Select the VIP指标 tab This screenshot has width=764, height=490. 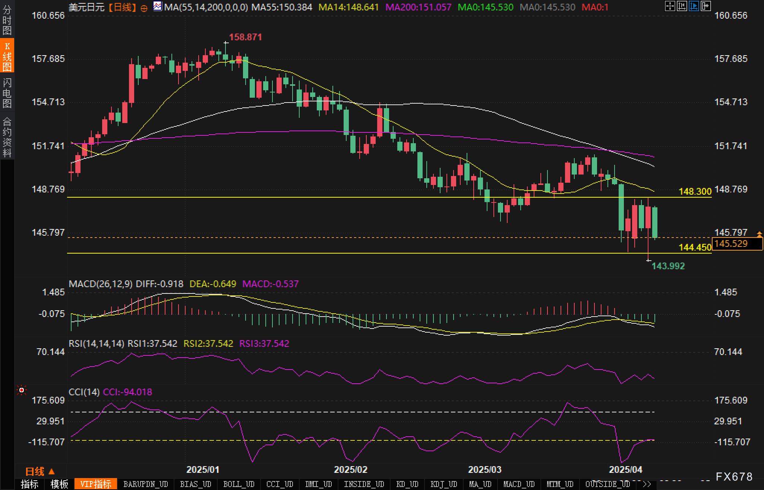pyautogui.click(x=95, y=484)
